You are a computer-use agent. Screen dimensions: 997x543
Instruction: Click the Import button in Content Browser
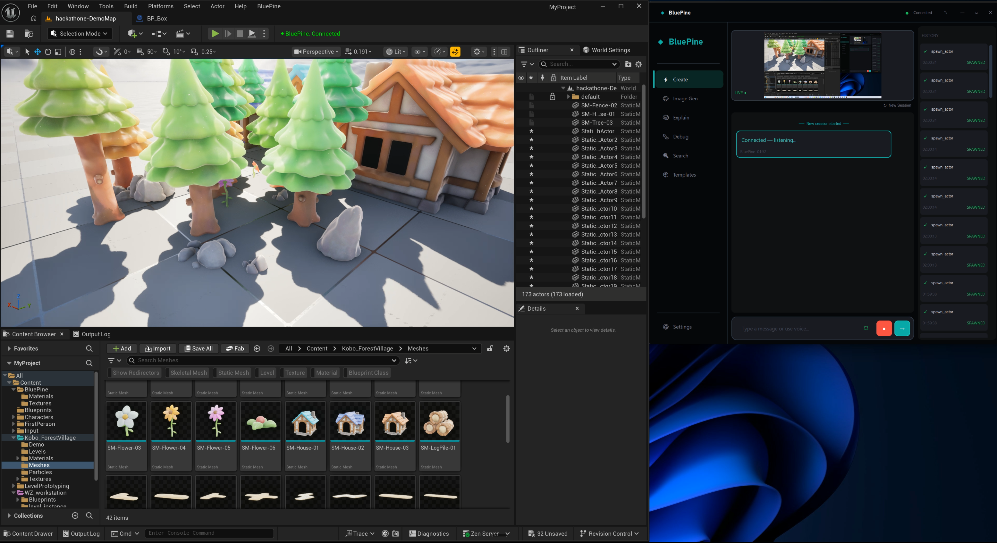(157, 348)
